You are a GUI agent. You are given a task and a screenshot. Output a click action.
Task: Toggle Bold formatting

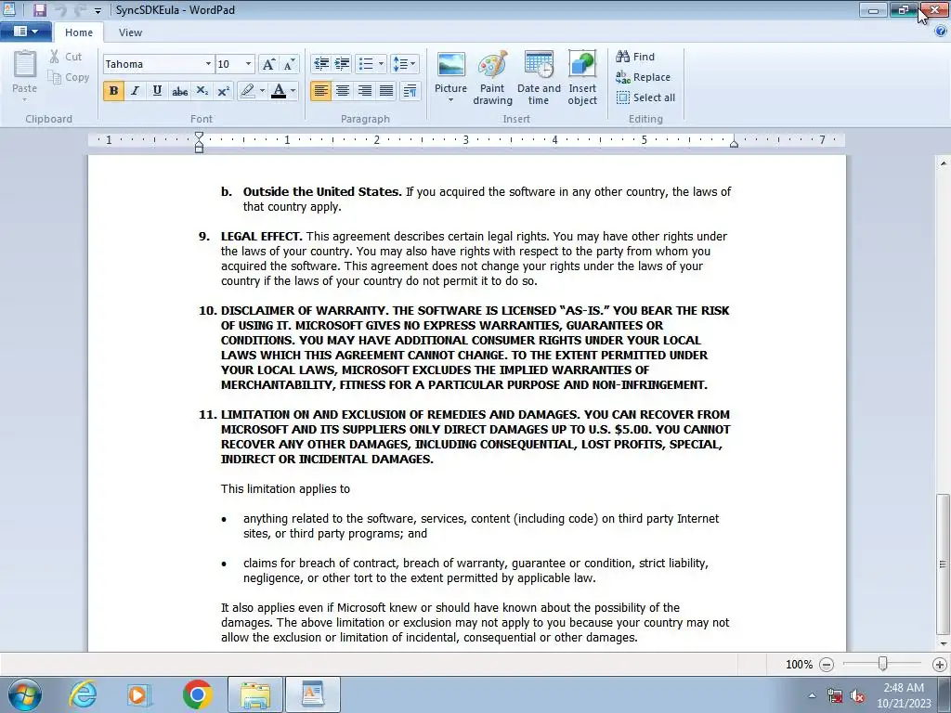click(113, 91)
